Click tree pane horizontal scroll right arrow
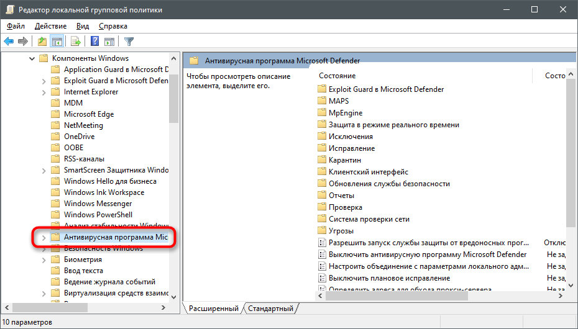Viewport: 578px width, 329px height. coord(163,307)
